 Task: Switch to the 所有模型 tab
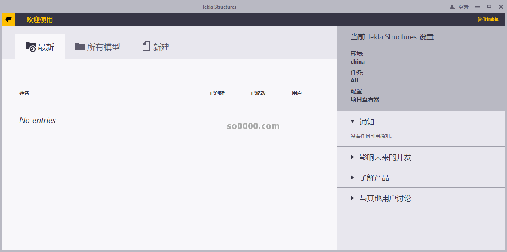[97, 47]
